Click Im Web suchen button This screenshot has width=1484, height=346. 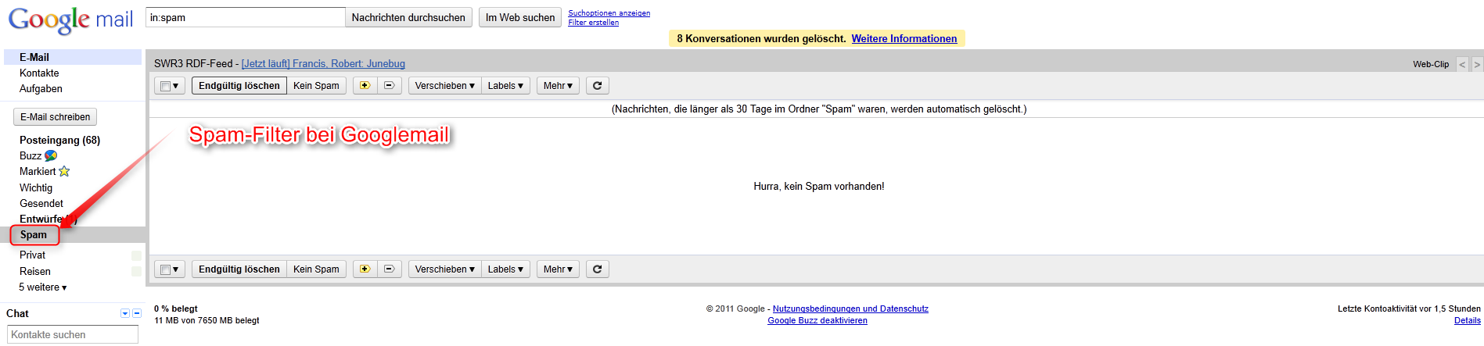pyautogui.click(x=520, y=17)
